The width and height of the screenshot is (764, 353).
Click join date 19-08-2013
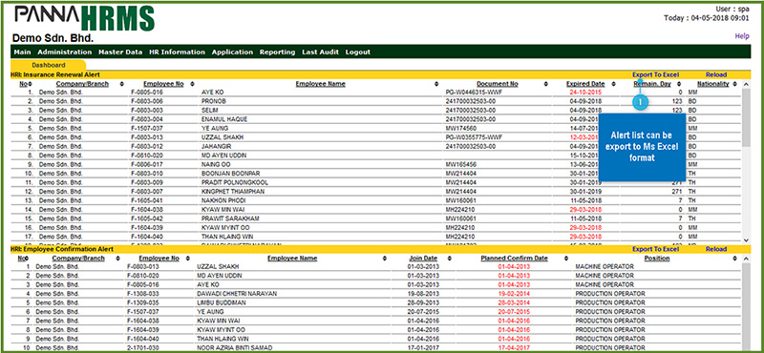(x=422, y=294)
